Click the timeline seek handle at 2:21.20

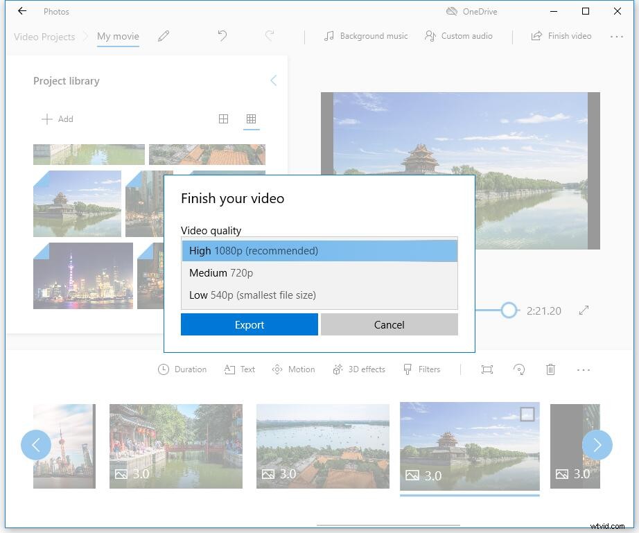pyautogui.click(x=509, y=311)
